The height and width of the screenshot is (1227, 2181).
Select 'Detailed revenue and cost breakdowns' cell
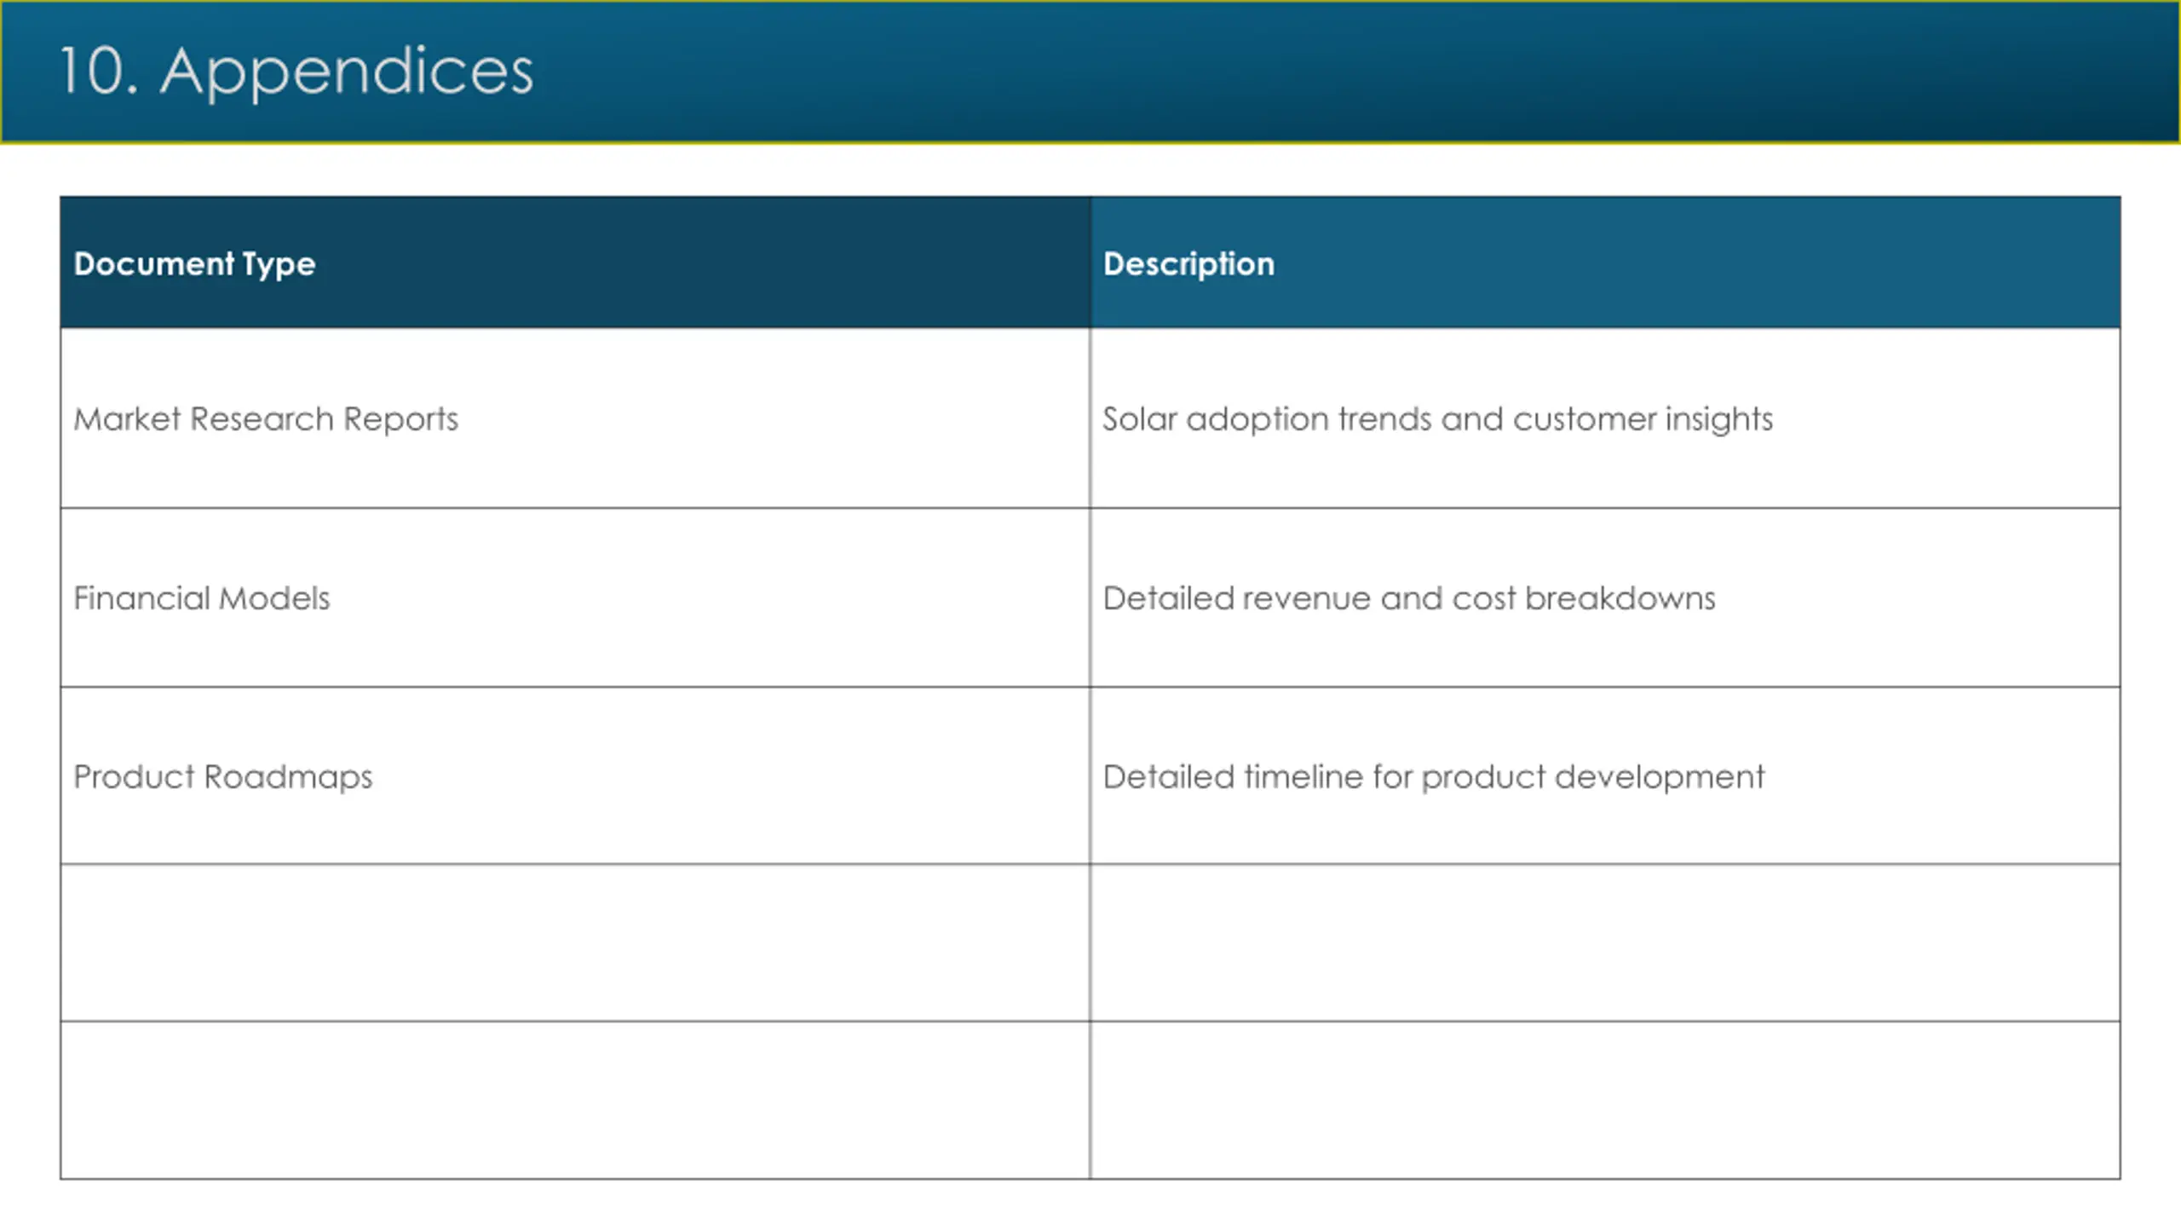(x=1605, y=597)
